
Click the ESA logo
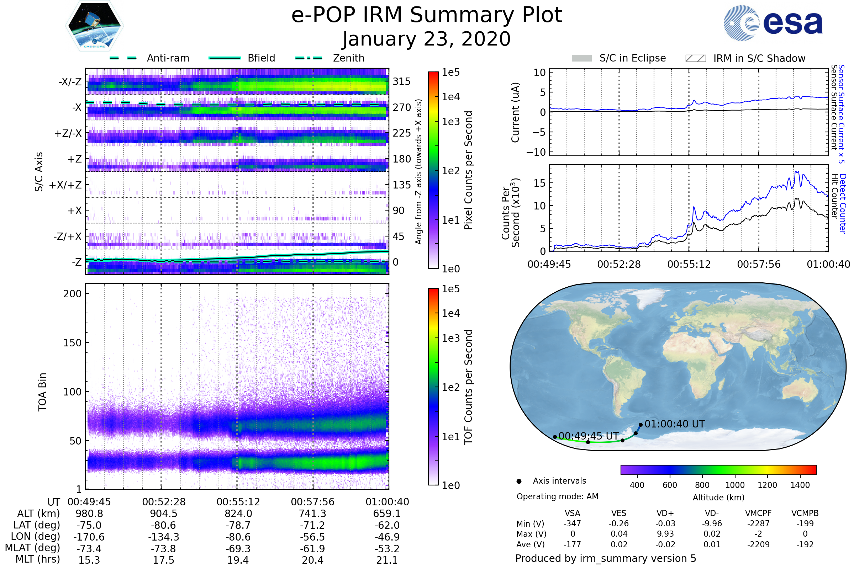click(x=773, y=23)
